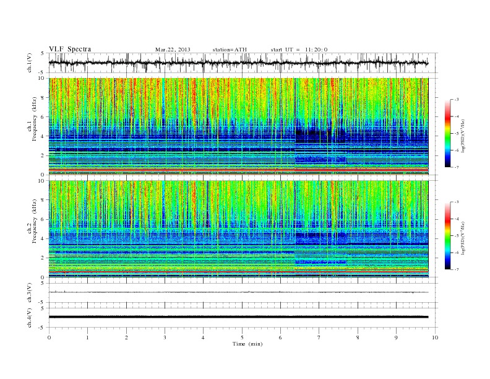490x379 pixels.
Task: Click the '-3' label on ch.1 colorbar
Action: click(x=457, y=100)
